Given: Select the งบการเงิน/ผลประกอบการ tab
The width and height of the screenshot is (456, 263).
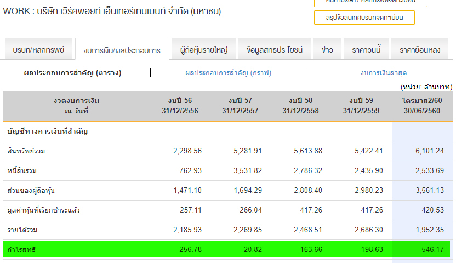Looking at the screenshot, I should tap(122, 50).
